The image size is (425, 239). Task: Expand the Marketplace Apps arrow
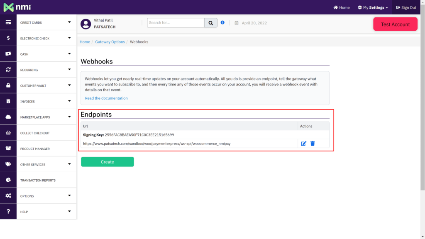pos(69,117)
